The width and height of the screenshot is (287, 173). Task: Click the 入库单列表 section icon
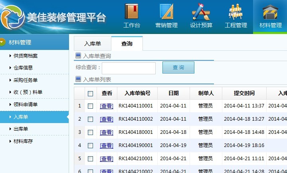78,79
